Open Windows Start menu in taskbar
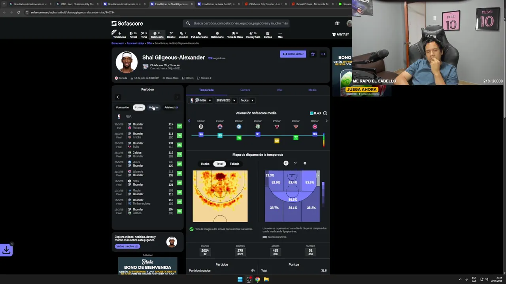 [x=240, y=279]
